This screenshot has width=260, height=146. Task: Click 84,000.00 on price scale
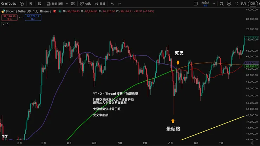pyautogui.click(x=252, y=9)
